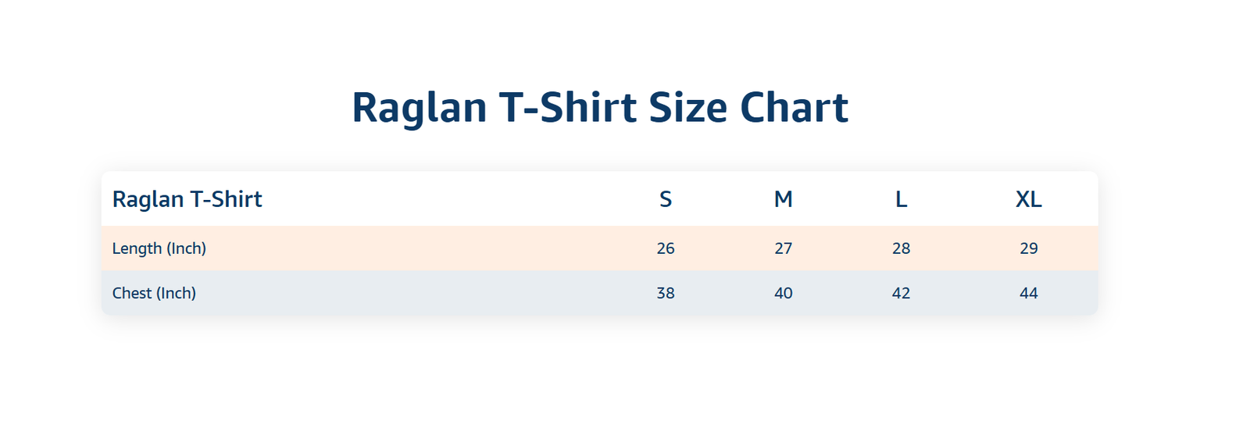Click the length value 28 for size L

pos(901,248)
